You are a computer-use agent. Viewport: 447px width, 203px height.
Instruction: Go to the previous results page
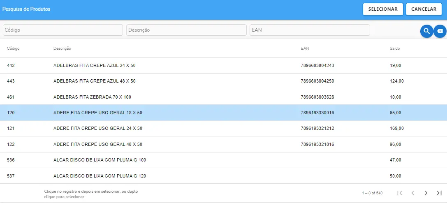point(413,193)
